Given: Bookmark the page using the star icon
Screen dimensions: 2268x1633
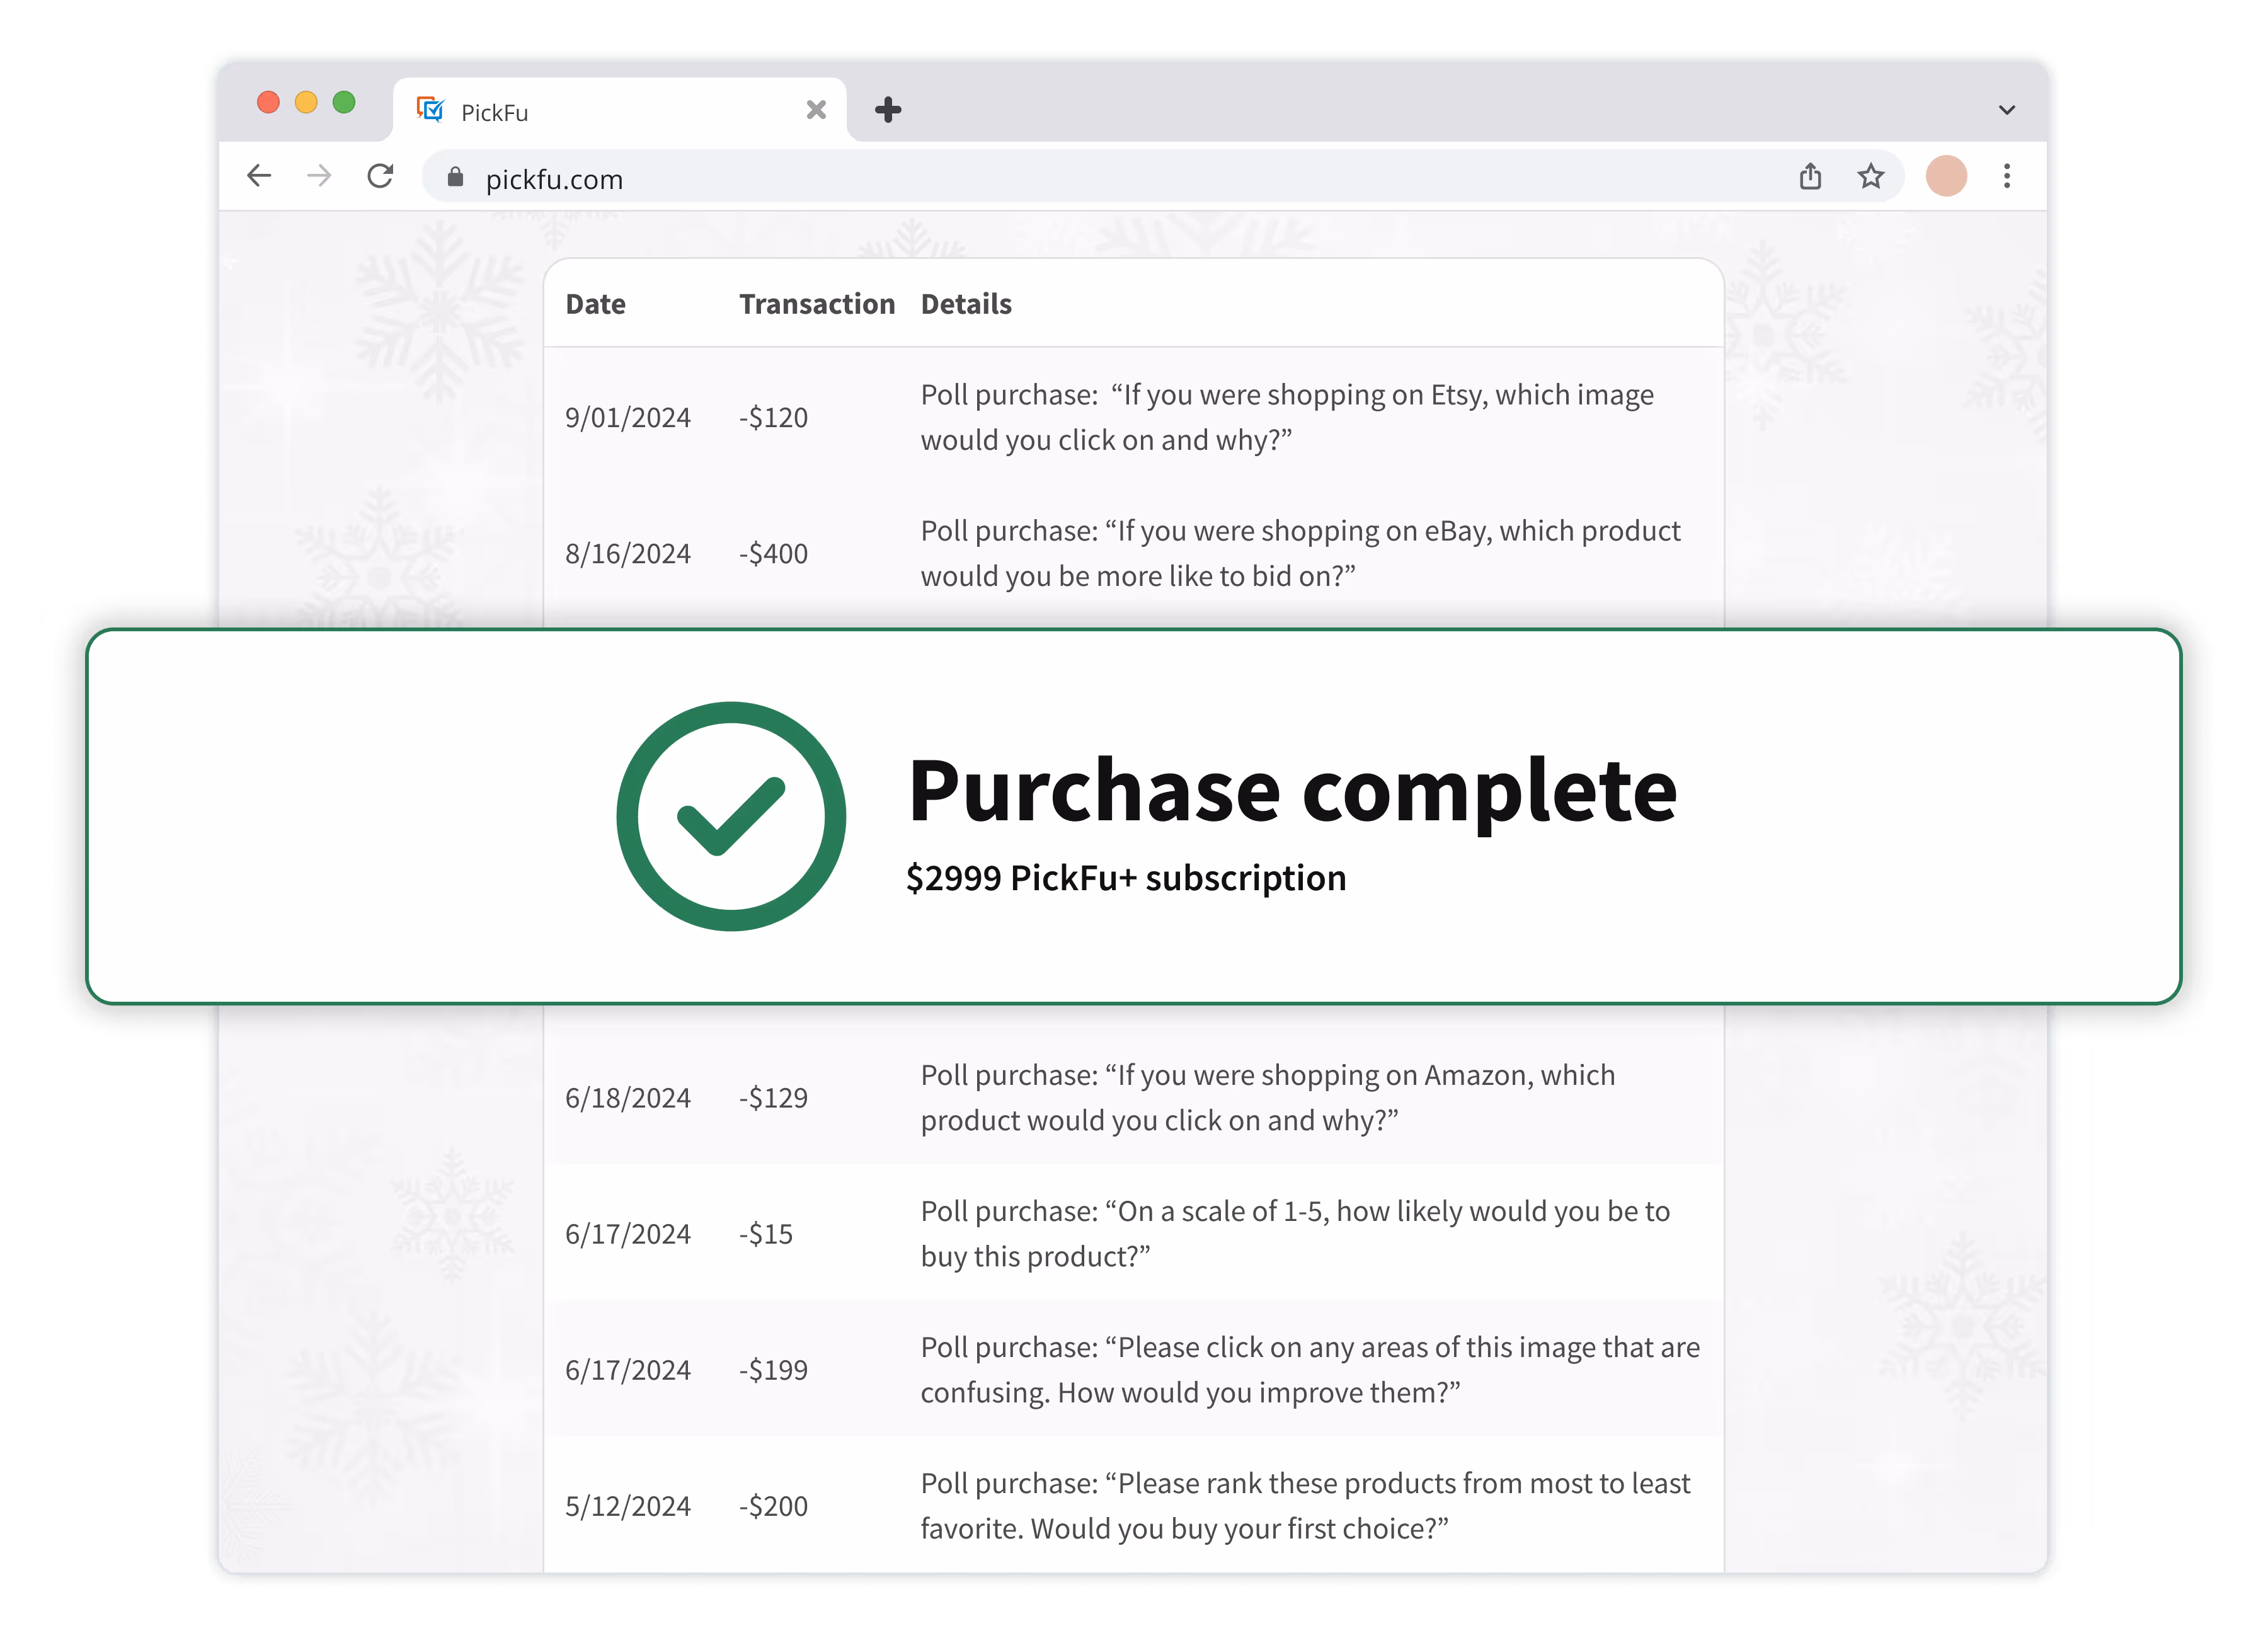Looking at the screenshot, I should tap(1870, 176).
